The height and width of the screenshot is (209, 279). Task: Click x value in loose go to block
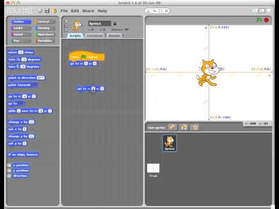(x=93, y=89)
